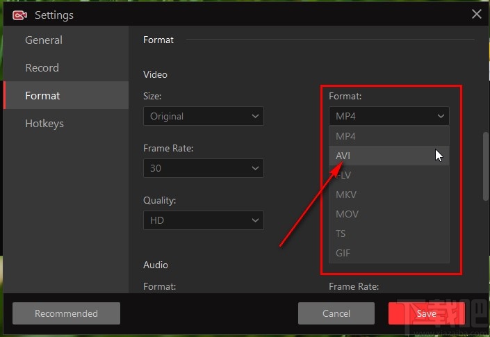Click the screen recorder app icon
This screenshot has width=490, height=337.
[x=19, y=15]
